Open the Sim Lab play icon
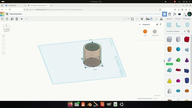This screenshot has height=108, width=192. point(157,19)
